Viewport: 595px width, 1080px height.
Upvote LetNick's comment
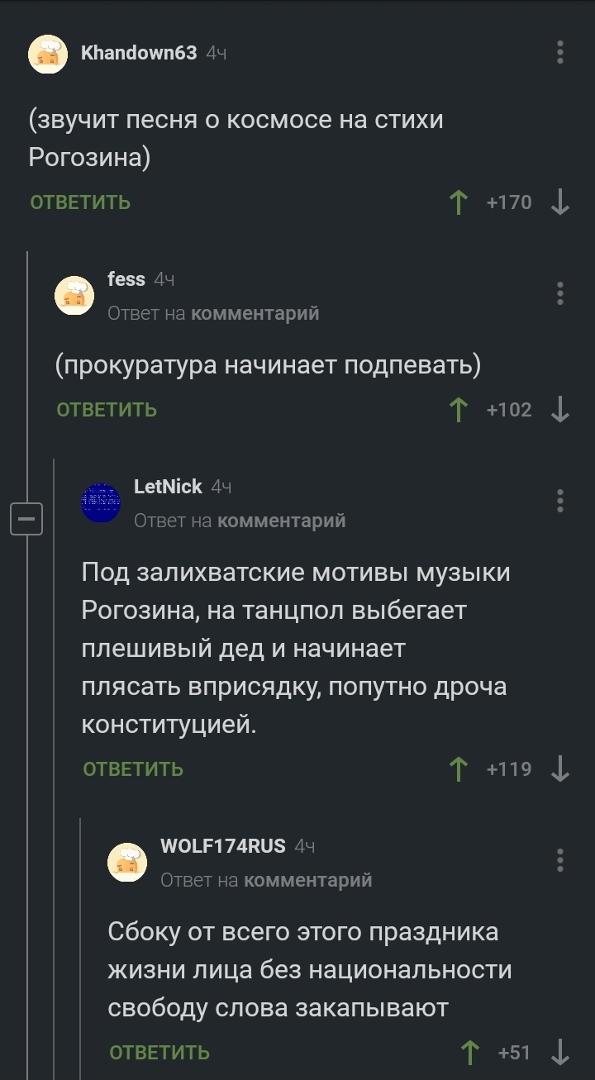click(458, 769)
